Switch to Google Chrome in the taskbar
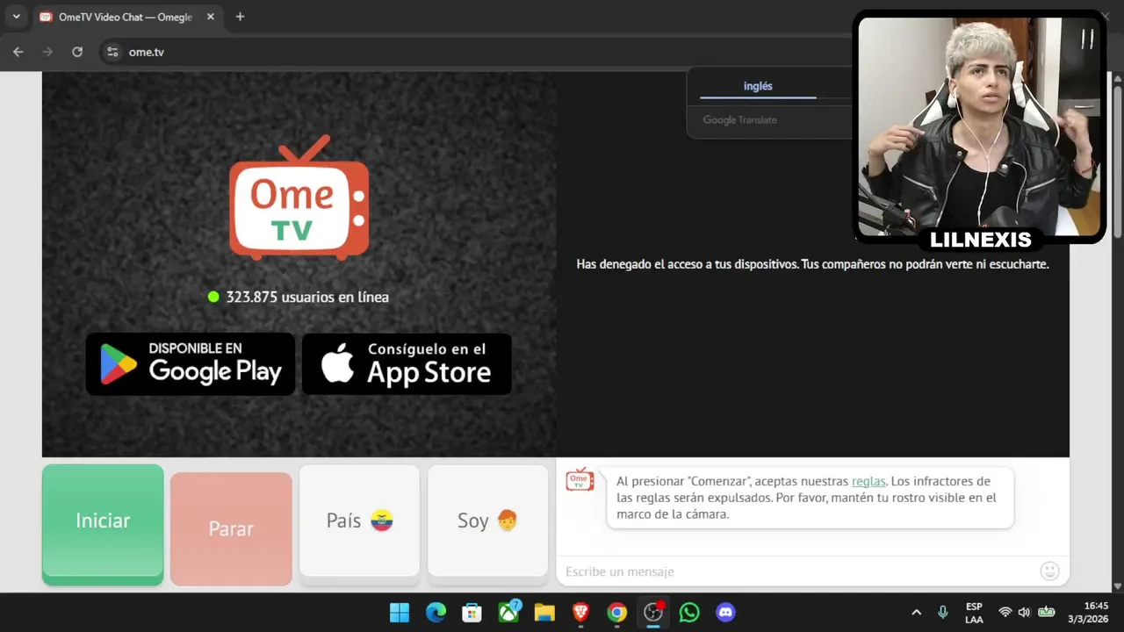 pos(617,613)
